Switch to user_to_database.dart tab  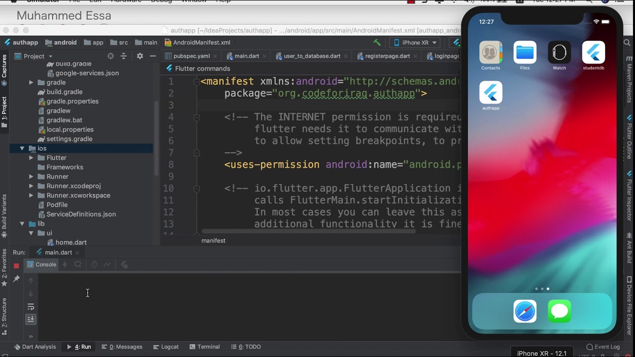pos(312,56)
